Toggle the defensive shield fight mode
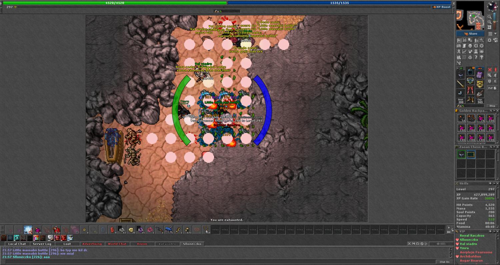 [x=490, y=81]
